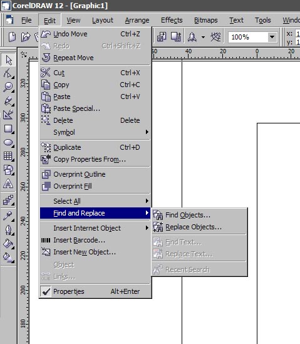This screenshot has width=300, height=344.
Task: Click the Application Launcher rocket icon
Action: [x=192, y=37]
